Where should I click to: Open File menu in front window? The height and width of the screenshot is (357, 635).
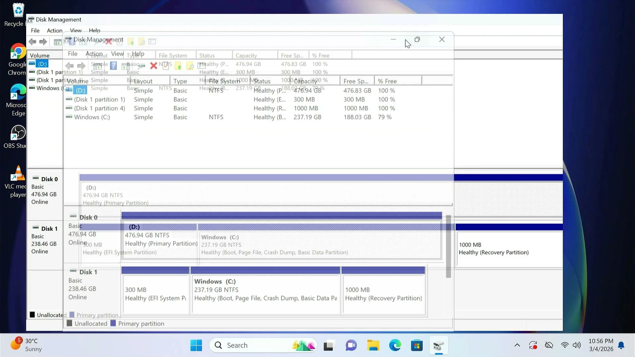pyautogui.click(x=73, y=54)
